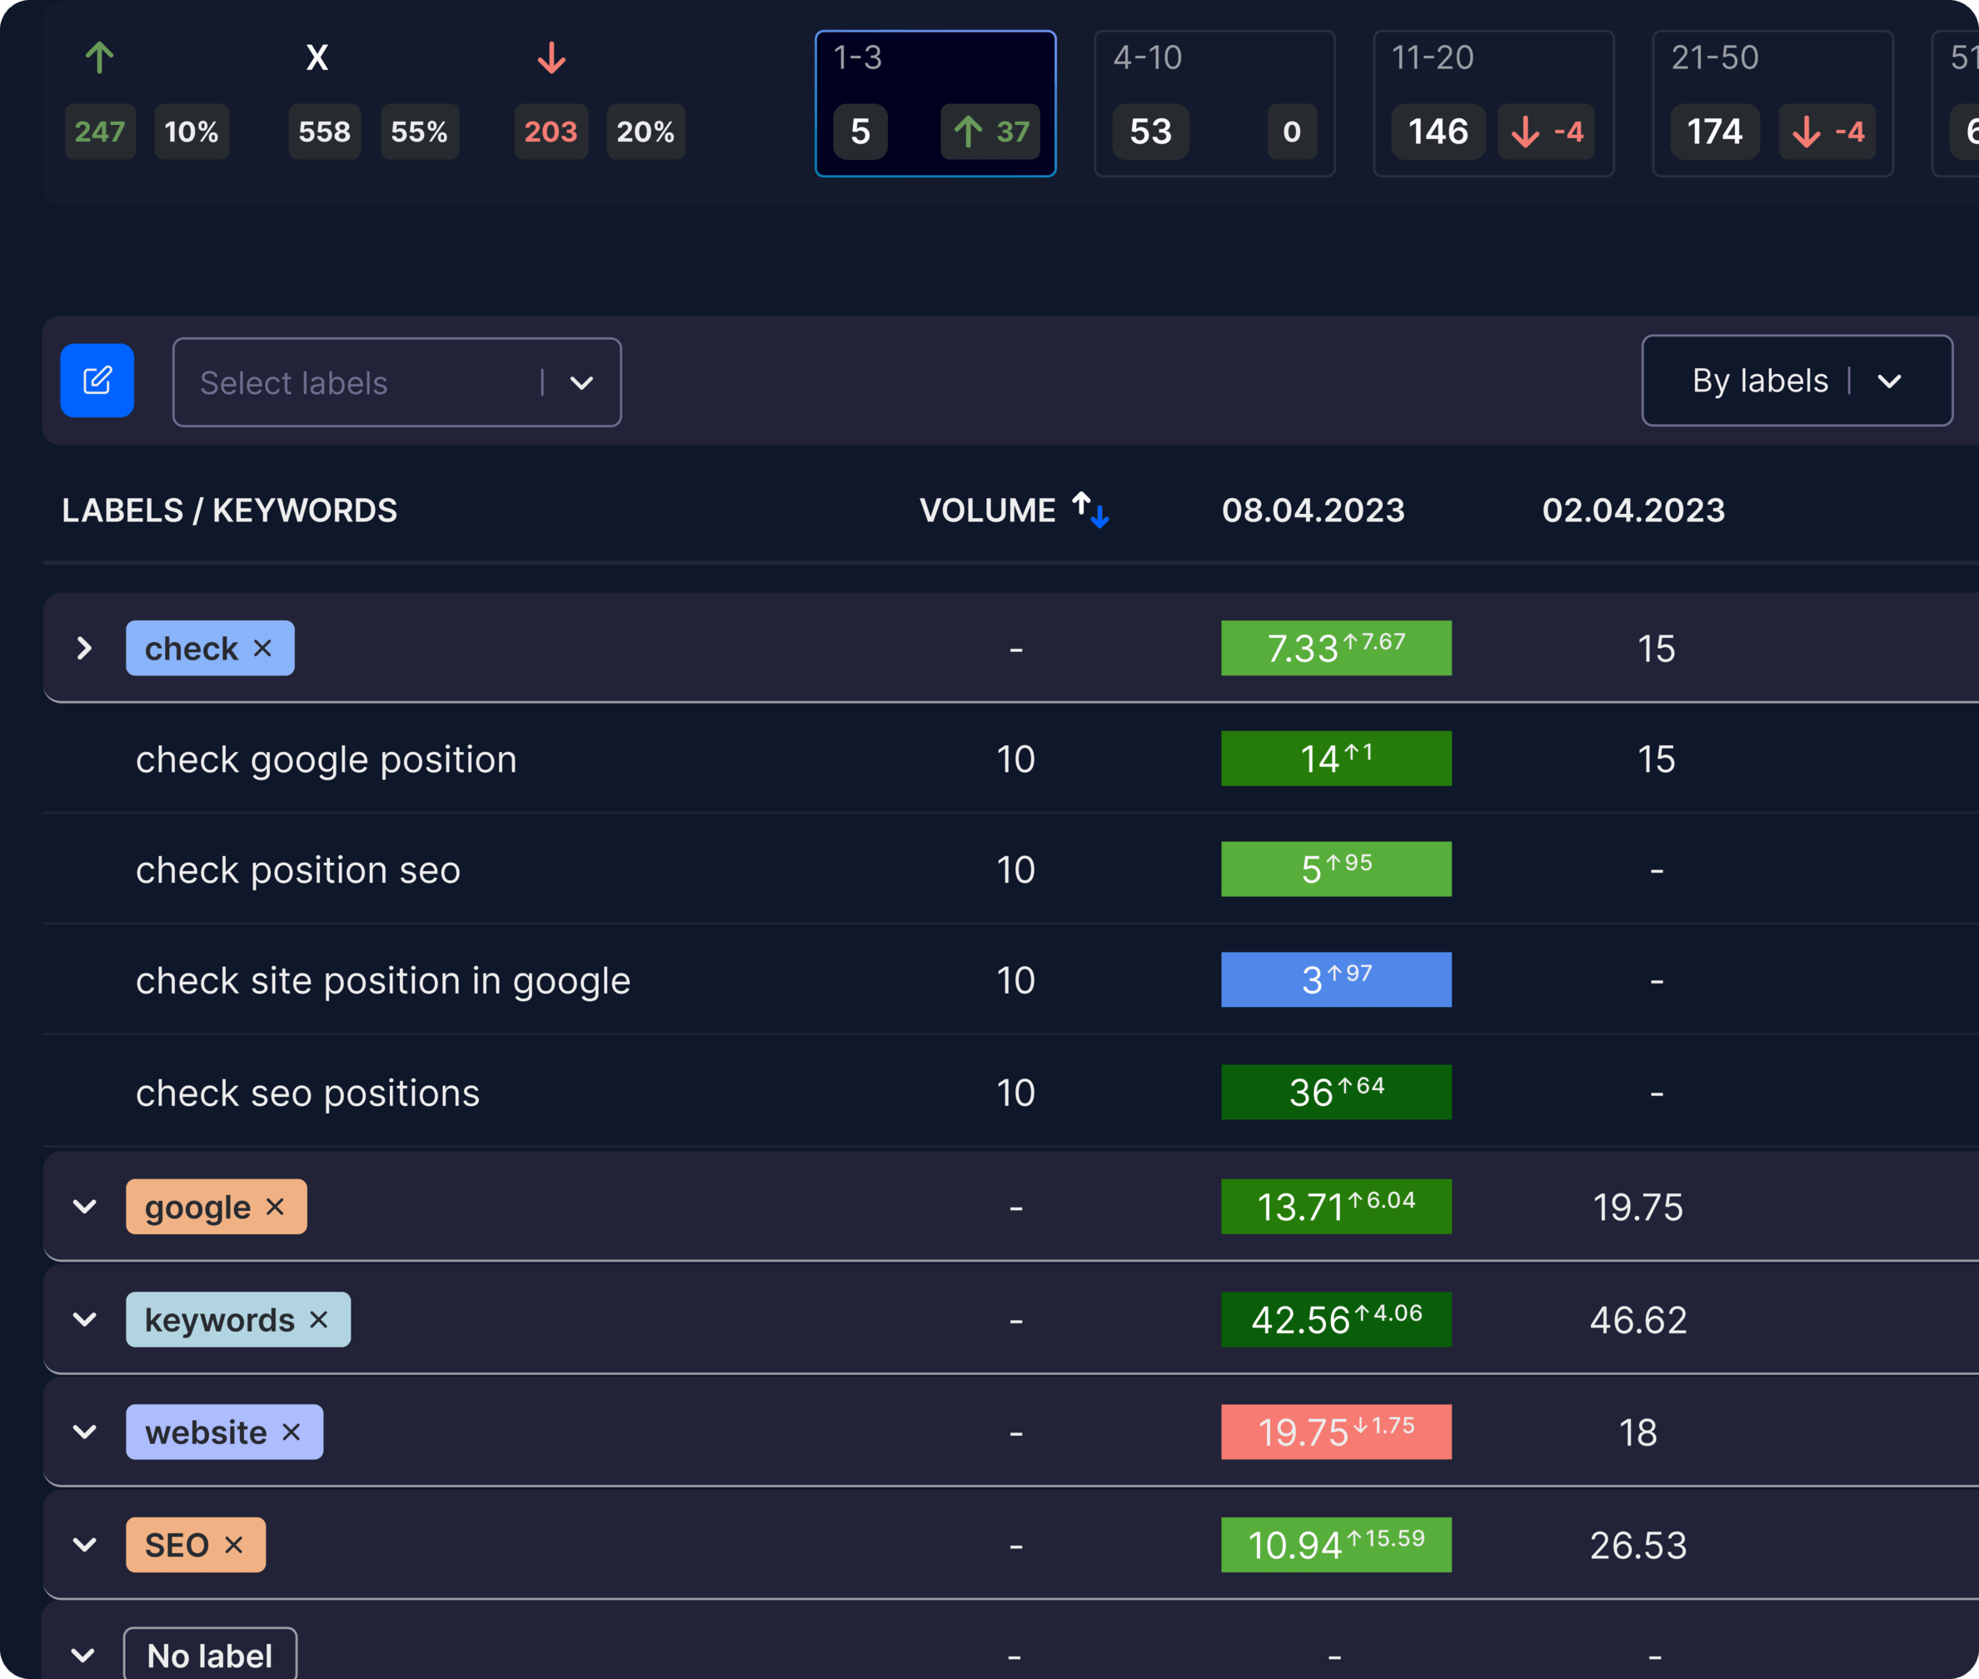The image size is (1979, 1679).
Task: Click the 55% unchanged percentage badge
Action: [420, 132]
